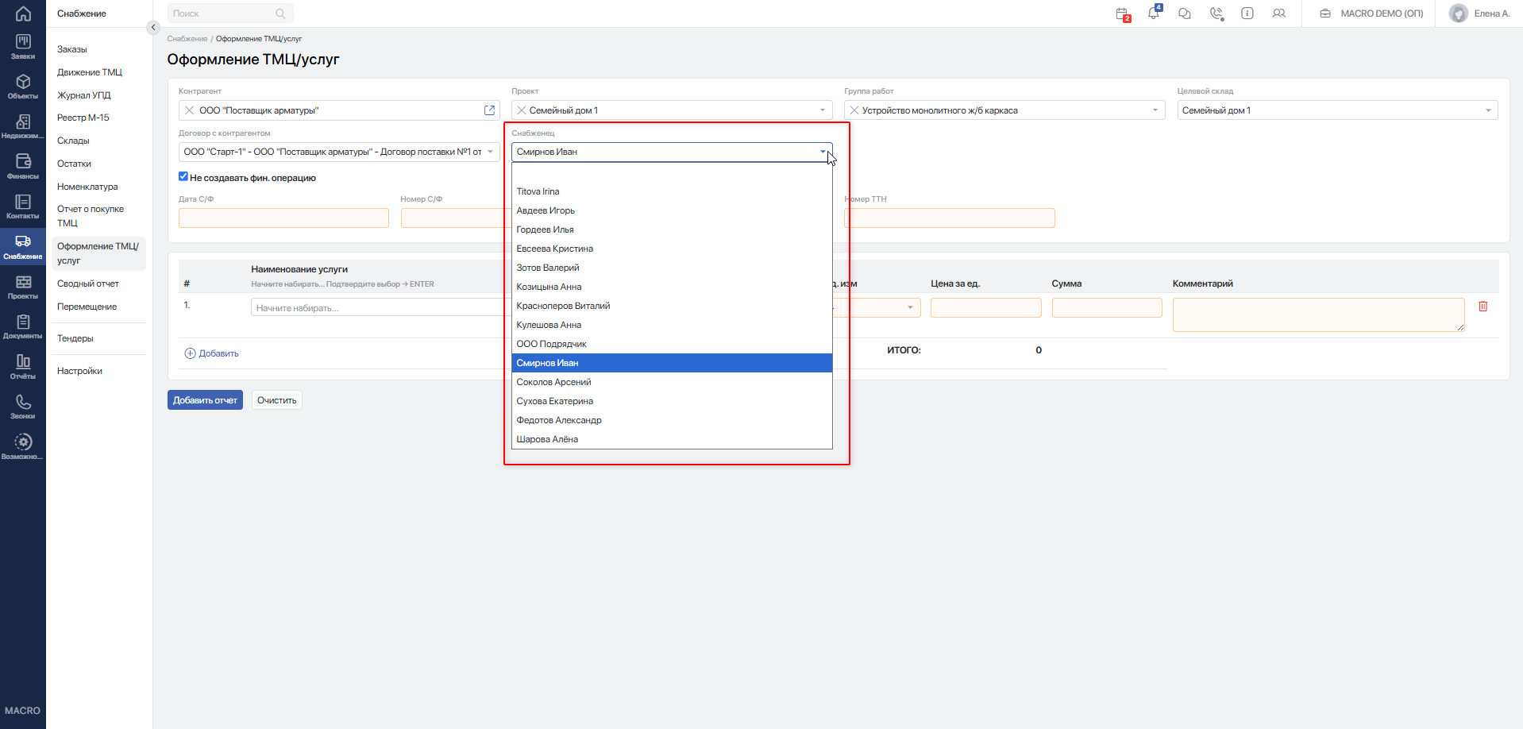Collapse the Снабжение side menu arrow

(x=153, y=28)
